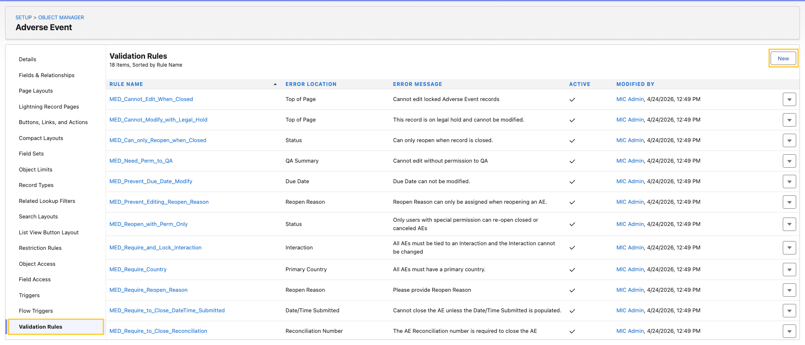Viewport: 805px width, 345px height.
Task: Open the MED_Require_Country rule
Action: 138,270
